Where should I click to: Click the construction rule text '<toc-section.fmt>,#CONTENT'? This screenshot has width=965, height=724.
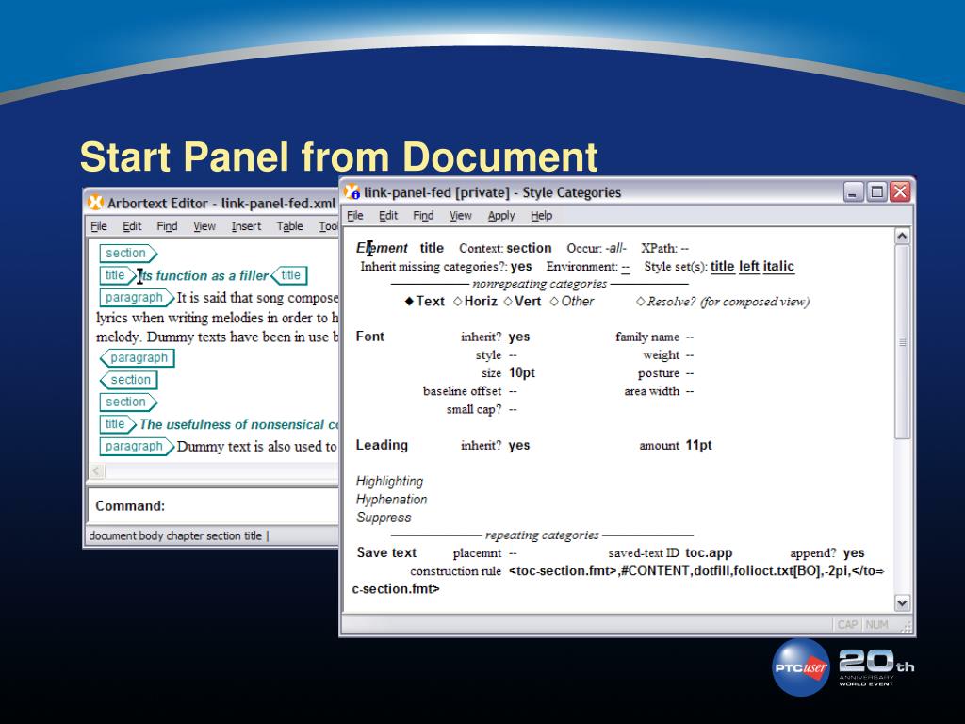(598, 570)
